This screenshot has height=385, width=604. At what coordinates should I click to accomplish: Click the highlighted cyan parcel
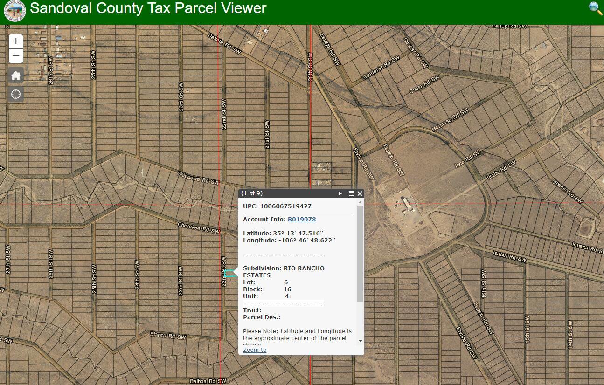point(229,273)
